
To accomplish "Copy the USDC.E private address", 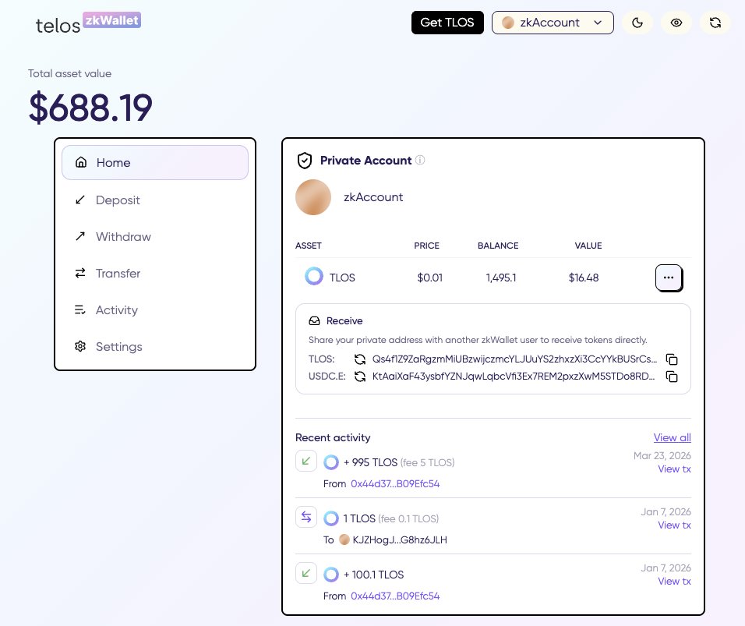I will pyautogui.click(x=671, y=377).
